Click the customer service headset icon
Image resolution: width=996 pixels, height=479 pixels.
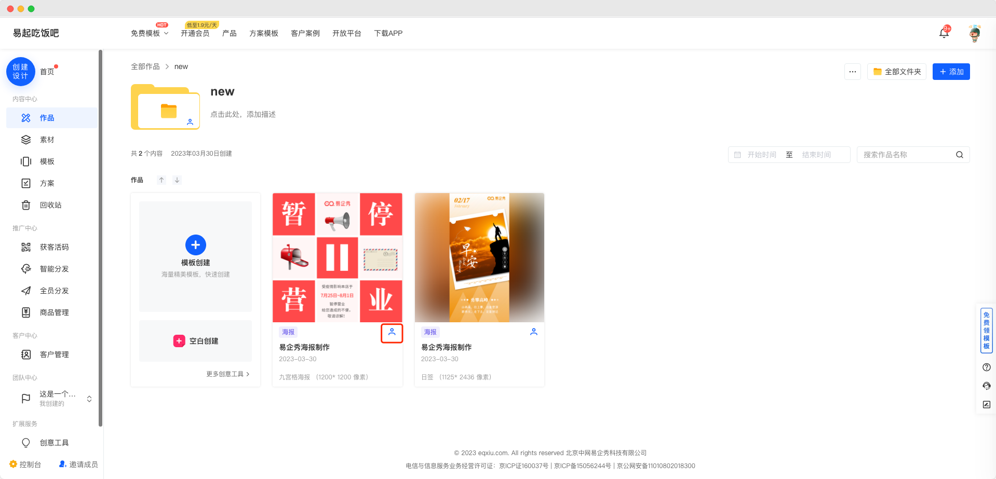(986, 386)
